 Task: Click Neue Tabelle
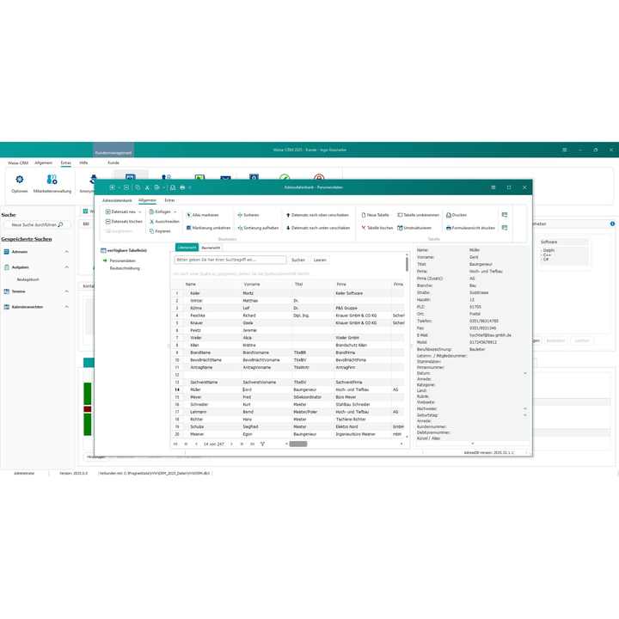point(375,215)
